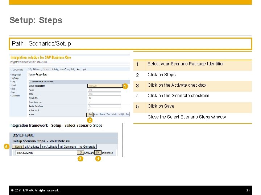Click 'Click on the Generate checkbox' instruction
The image size is (261, 195).
coord(178,96)
